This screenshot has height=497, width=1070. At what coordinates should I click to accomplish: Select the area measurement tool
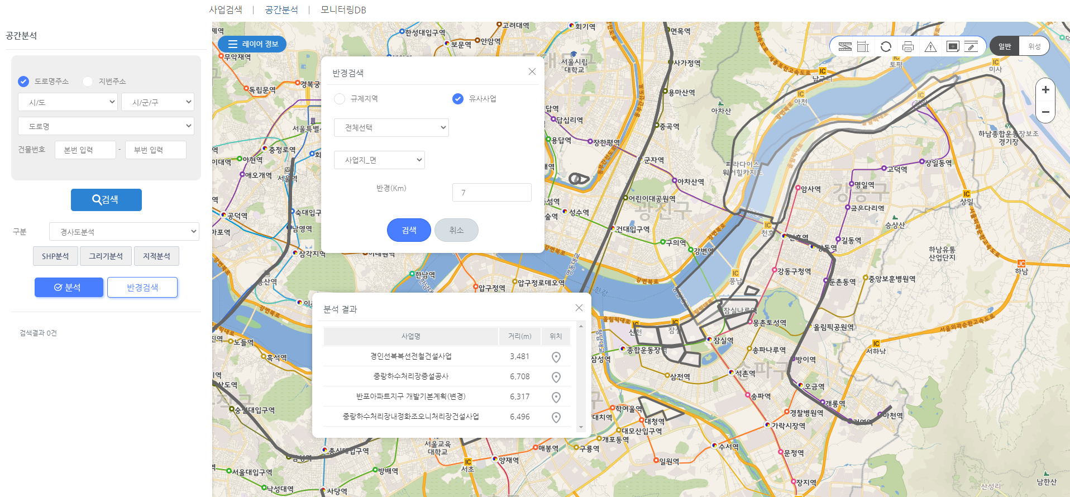863,46
